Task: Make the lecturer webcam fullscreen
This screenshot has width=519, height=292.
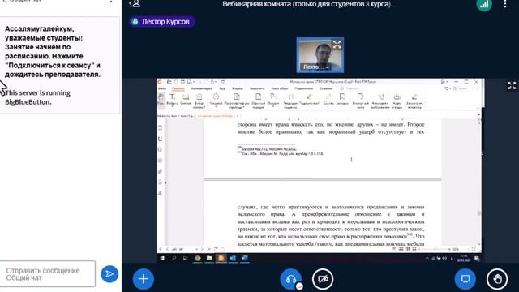Action: pyautogui.click(x=337, y=45)
